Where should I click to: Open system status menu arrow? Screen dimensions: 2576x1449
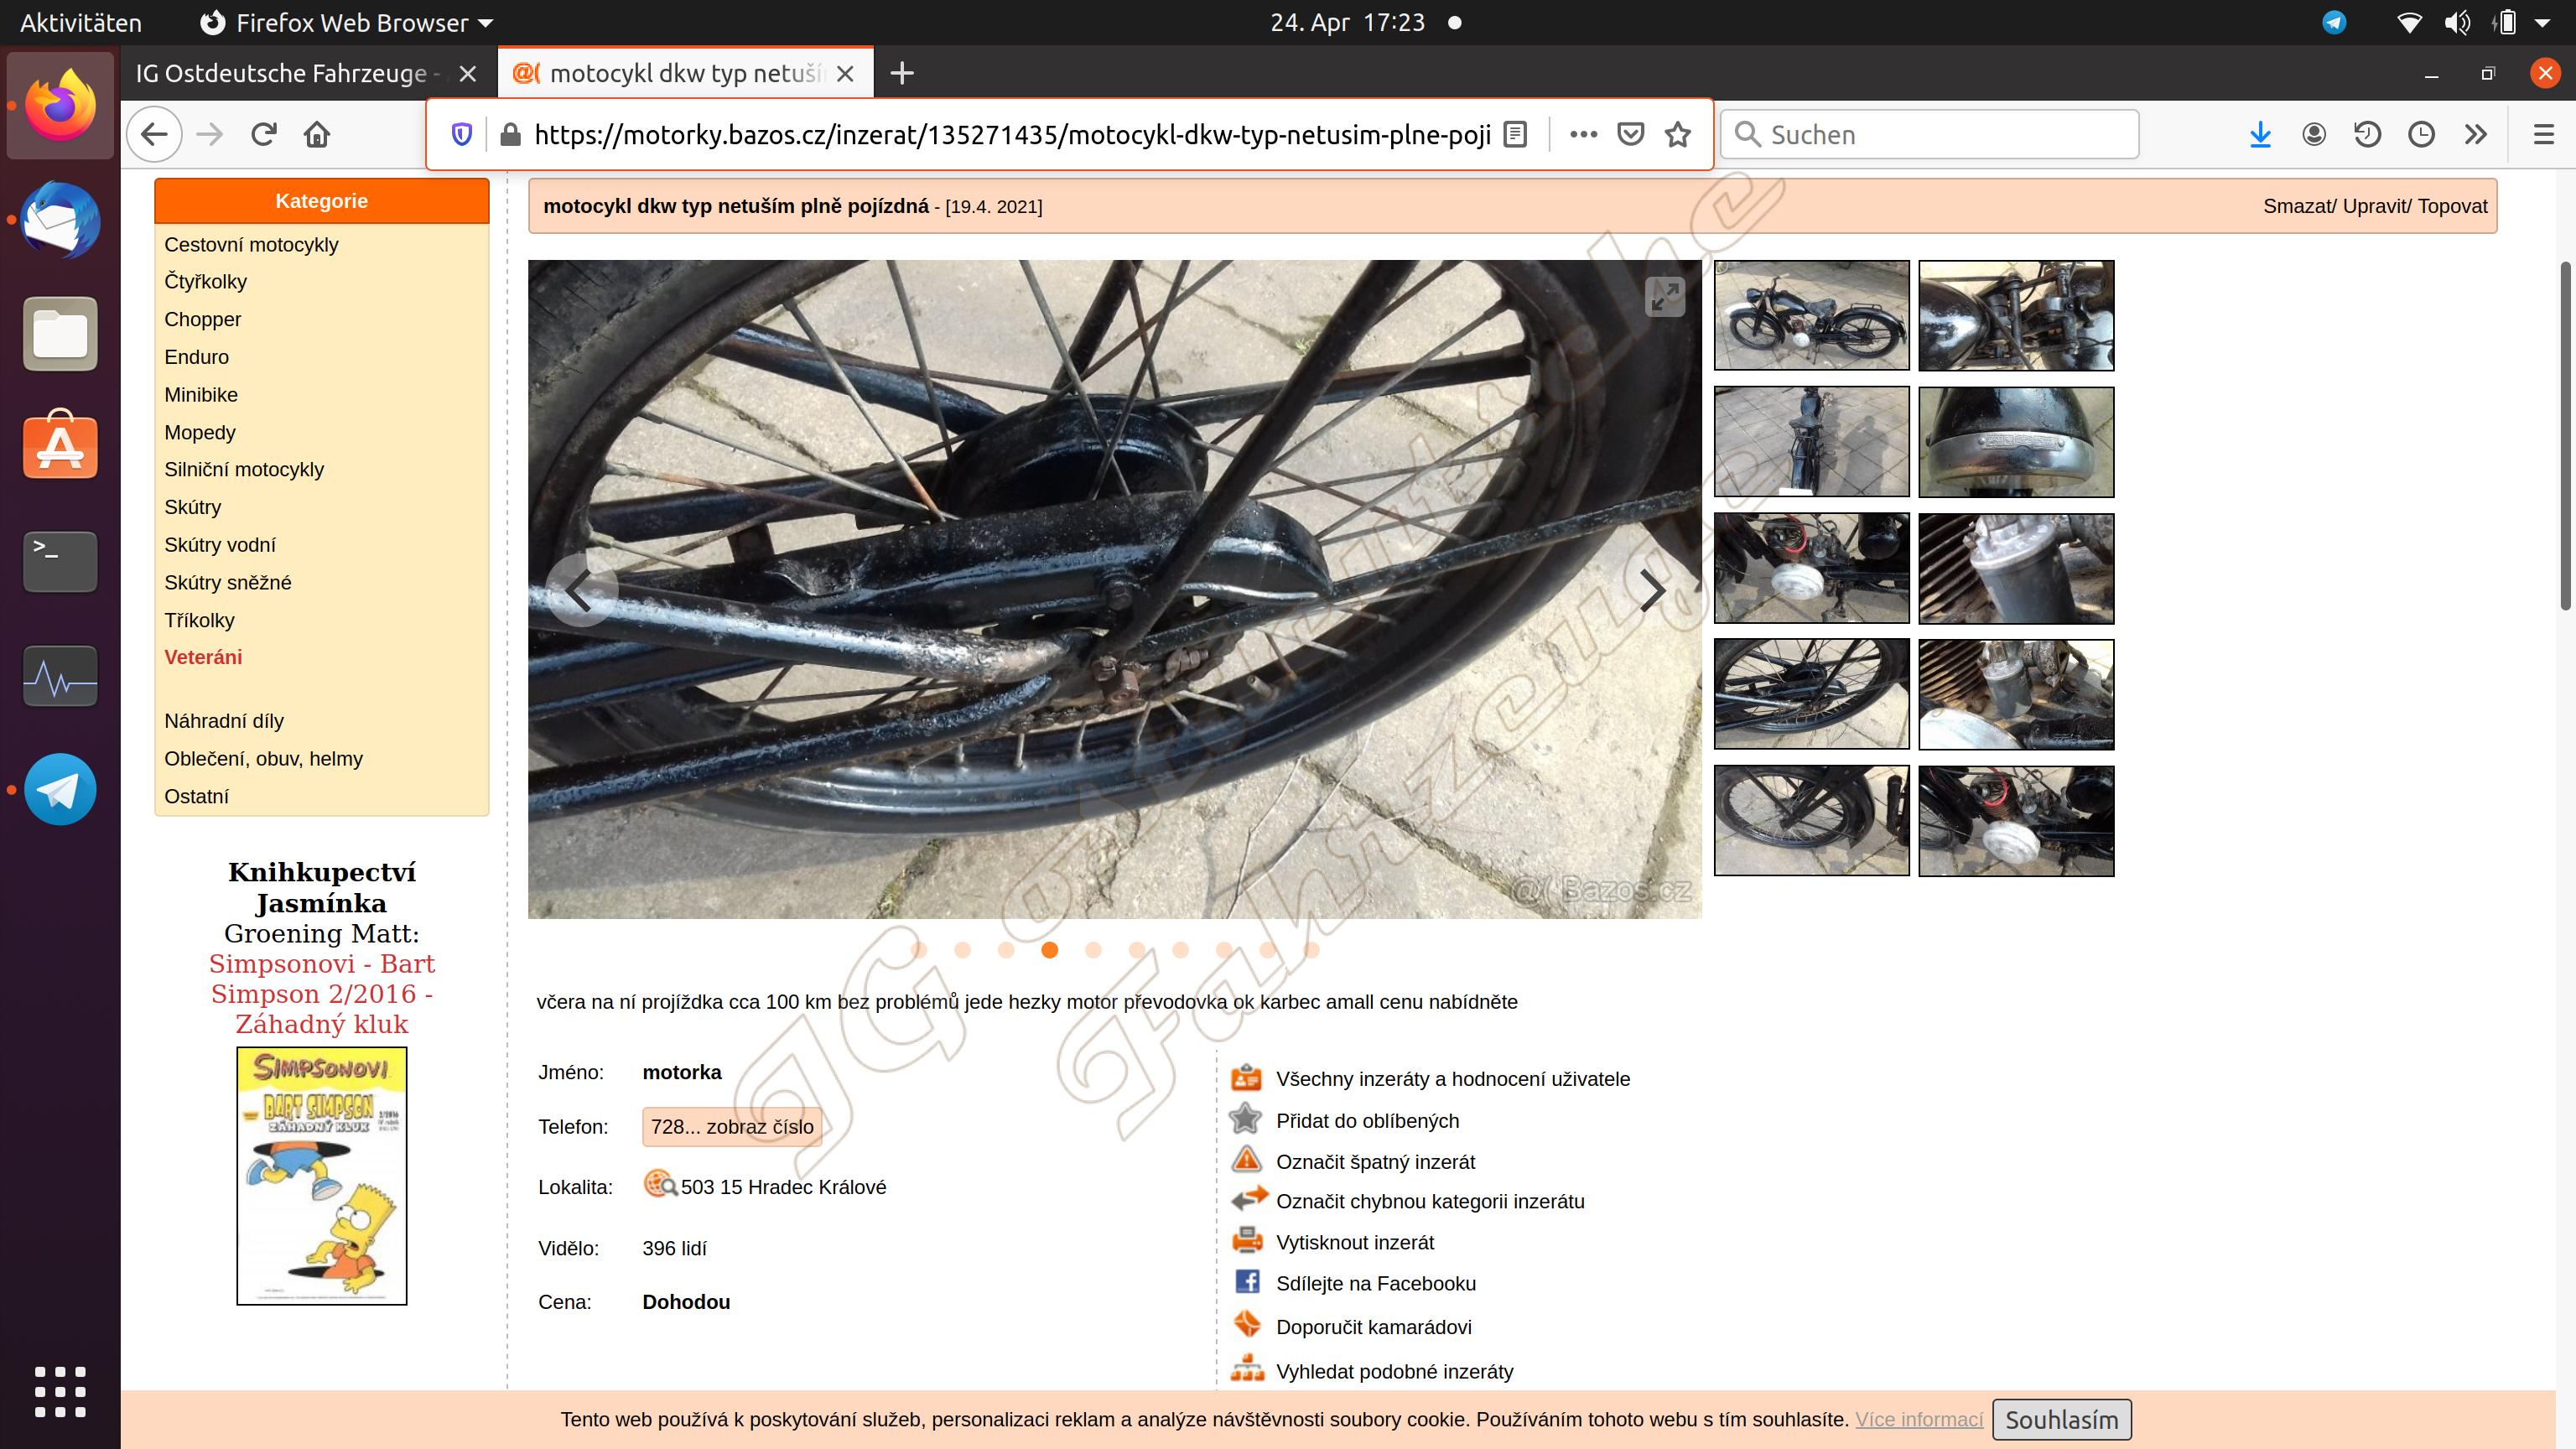(x=2543, y=22)
